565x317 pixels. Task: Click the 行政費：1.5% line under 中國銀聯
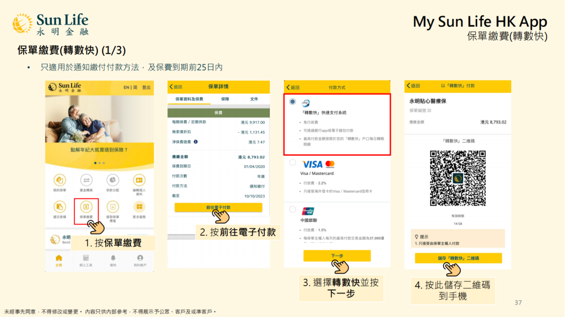pyautogui.click(x=314, y=230)
